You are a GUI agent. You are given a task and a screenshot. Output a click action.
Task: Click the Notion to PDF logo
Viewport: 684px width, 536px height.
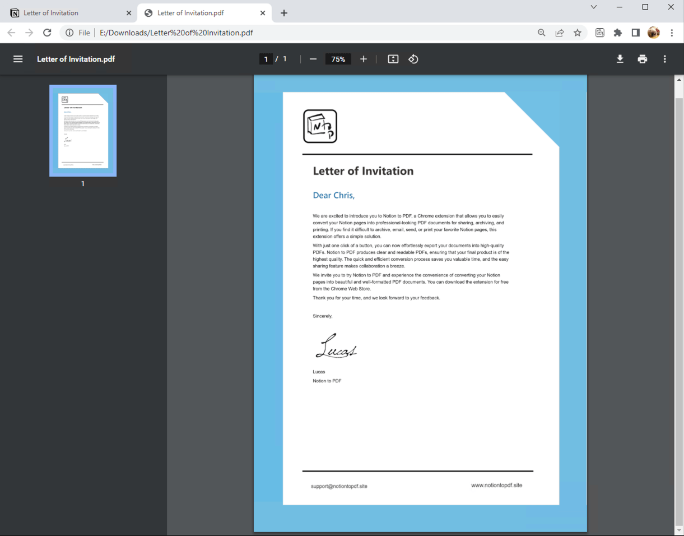point(320,126)
